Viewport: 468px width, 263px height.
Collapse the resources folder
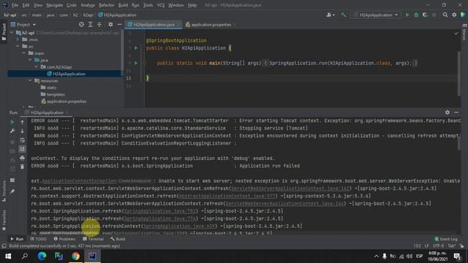click(30, 80)
